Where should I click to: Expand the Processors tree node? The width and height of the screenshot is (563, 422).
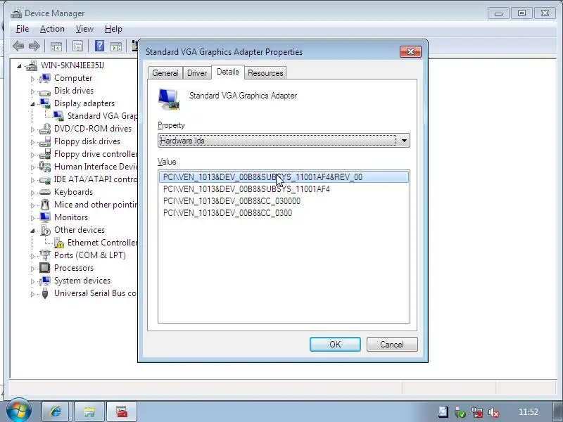coord(32,269)
